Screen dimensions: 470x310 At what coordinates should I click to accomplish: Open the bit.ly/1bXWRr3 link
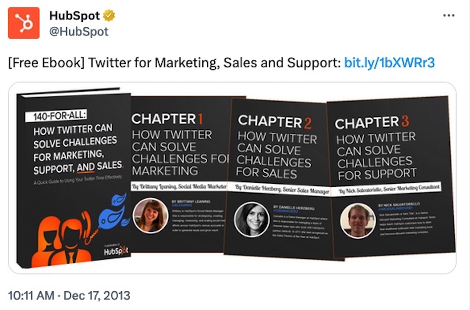tap(389, 63)
